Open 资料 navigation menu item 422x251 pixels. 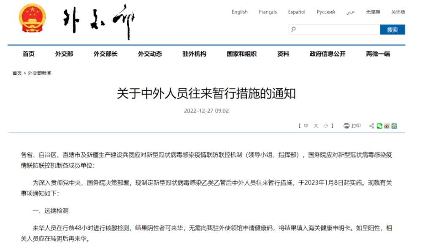pyautogui.click(x=283, y=54)
